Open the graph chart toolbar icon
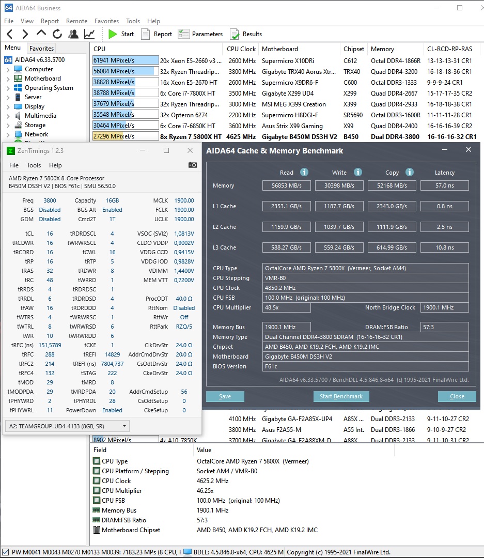This screenshot has width=484, height=558. (89, 34)
